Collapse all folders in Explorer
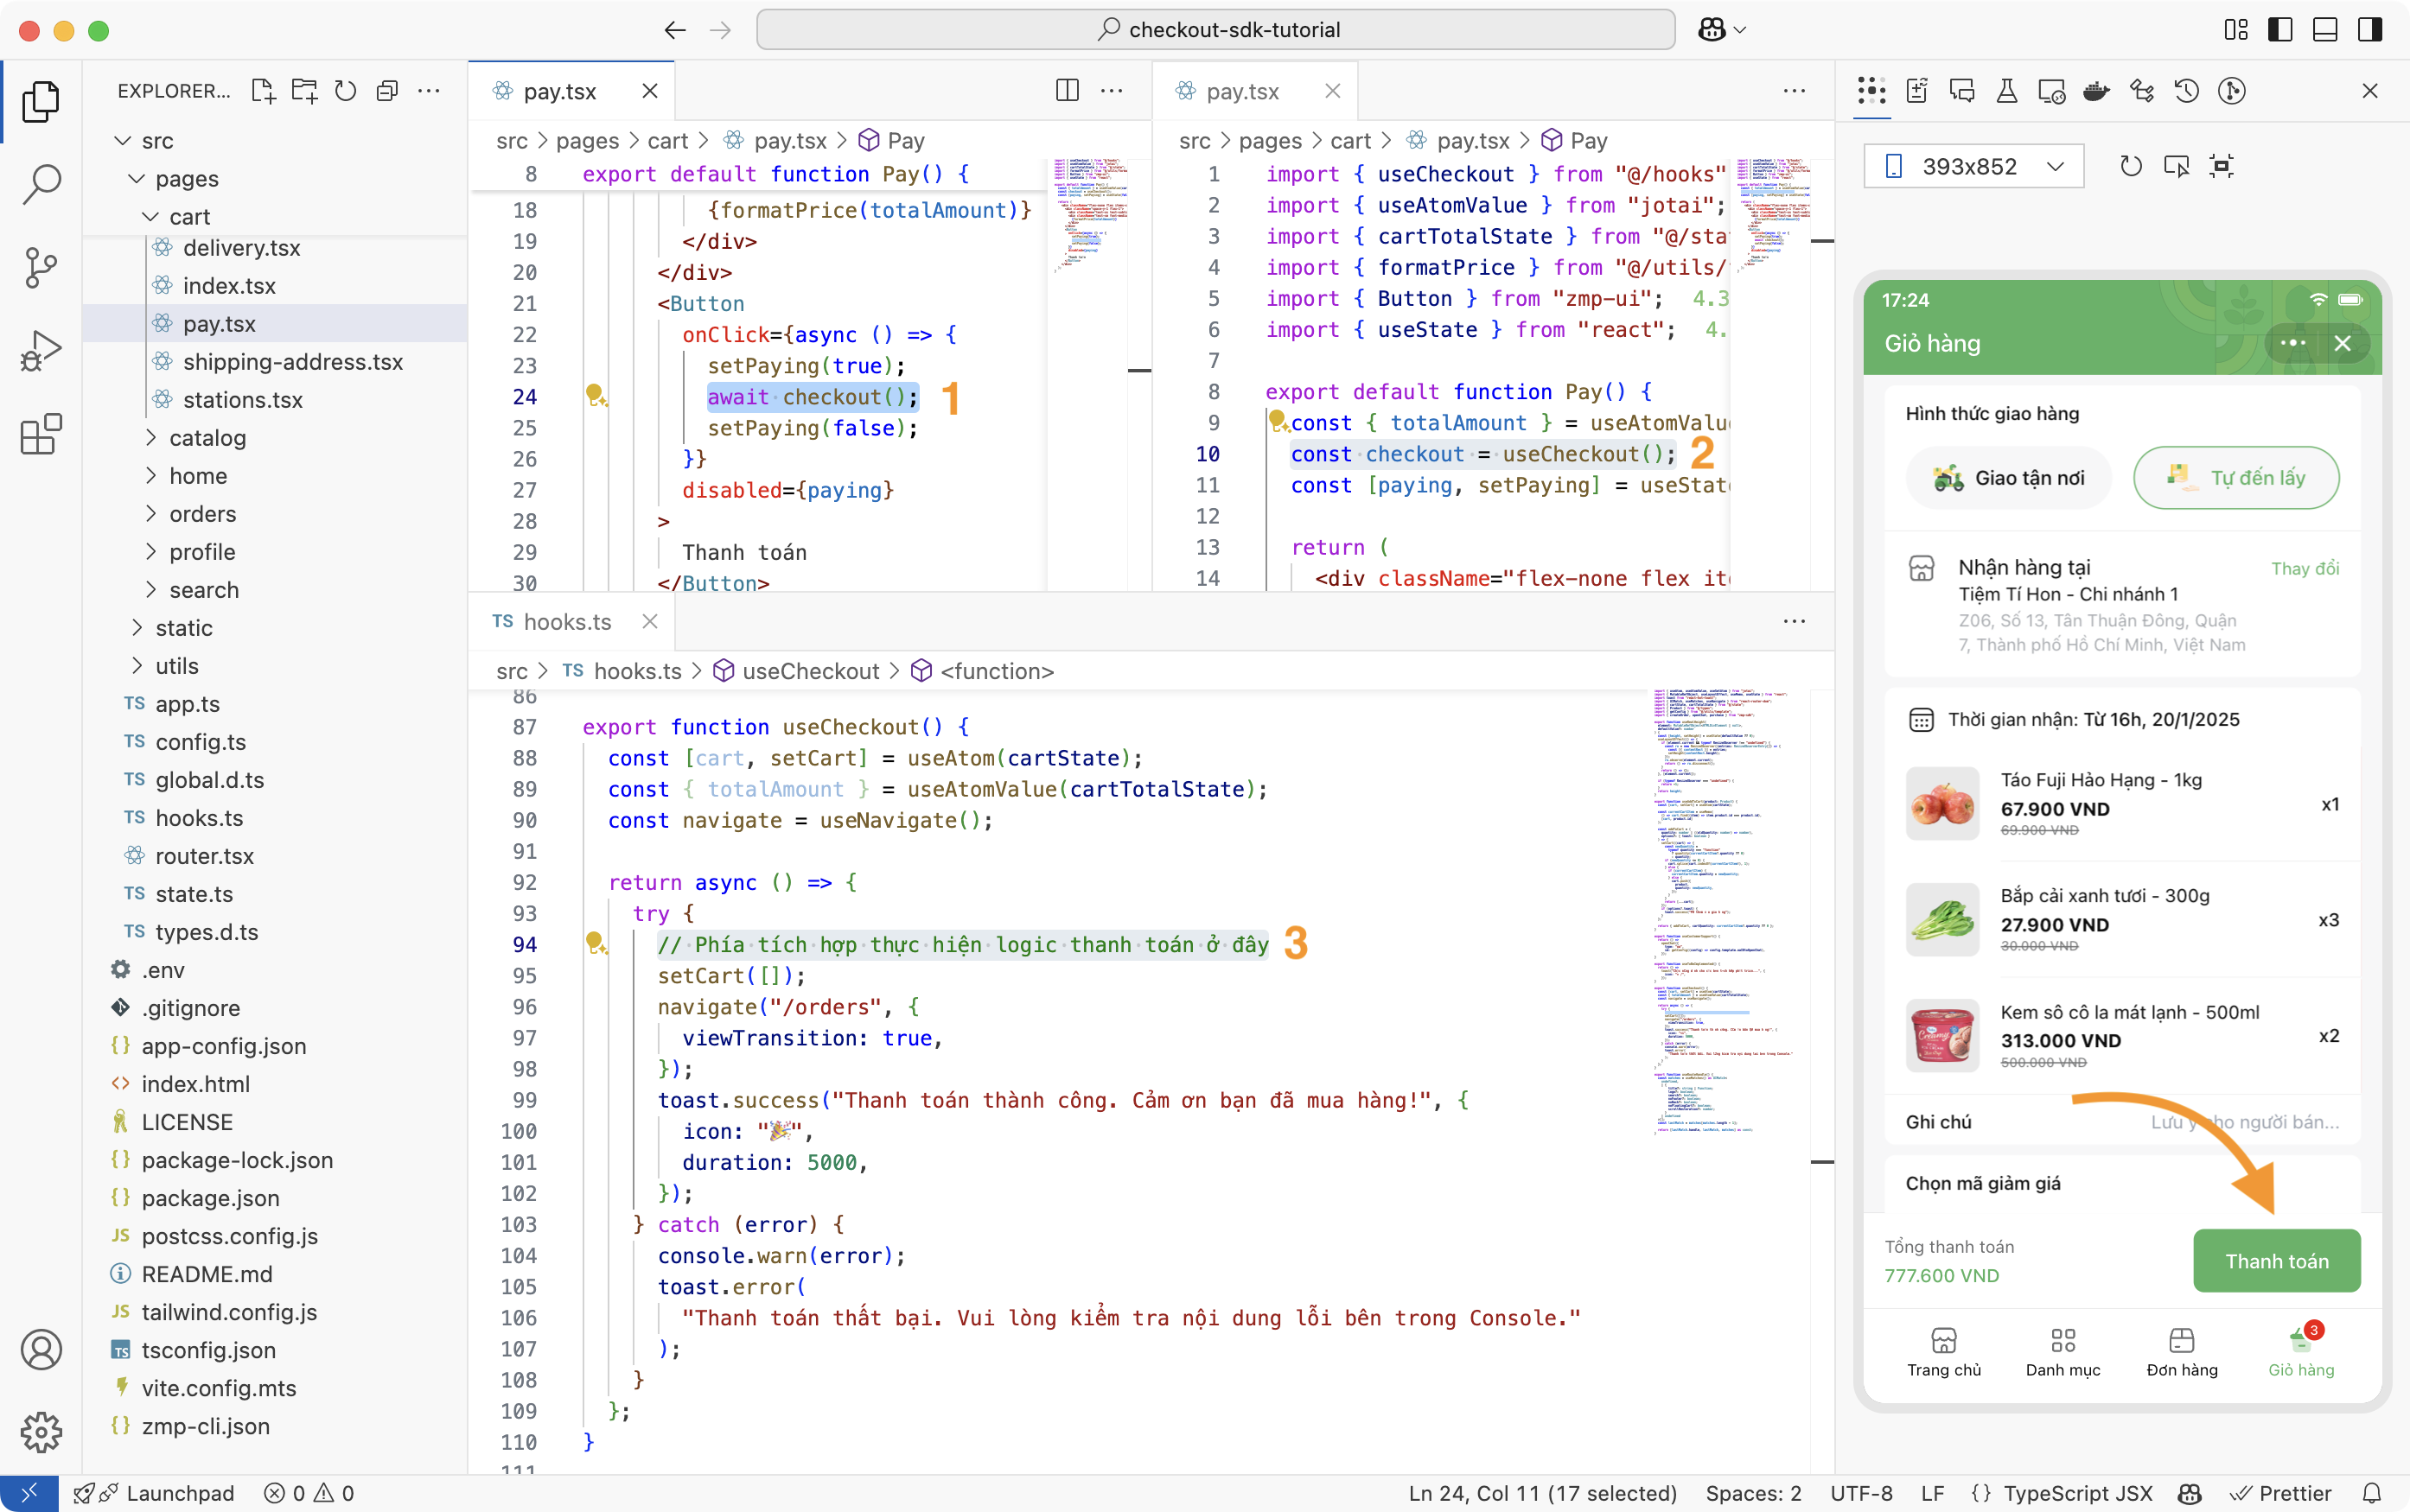The width and height of the screenshot is (2410, 1512). [387, 91]
